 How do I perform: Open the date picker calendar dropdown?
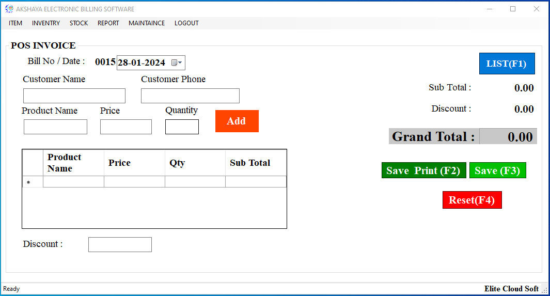click(x=177, y=63)
